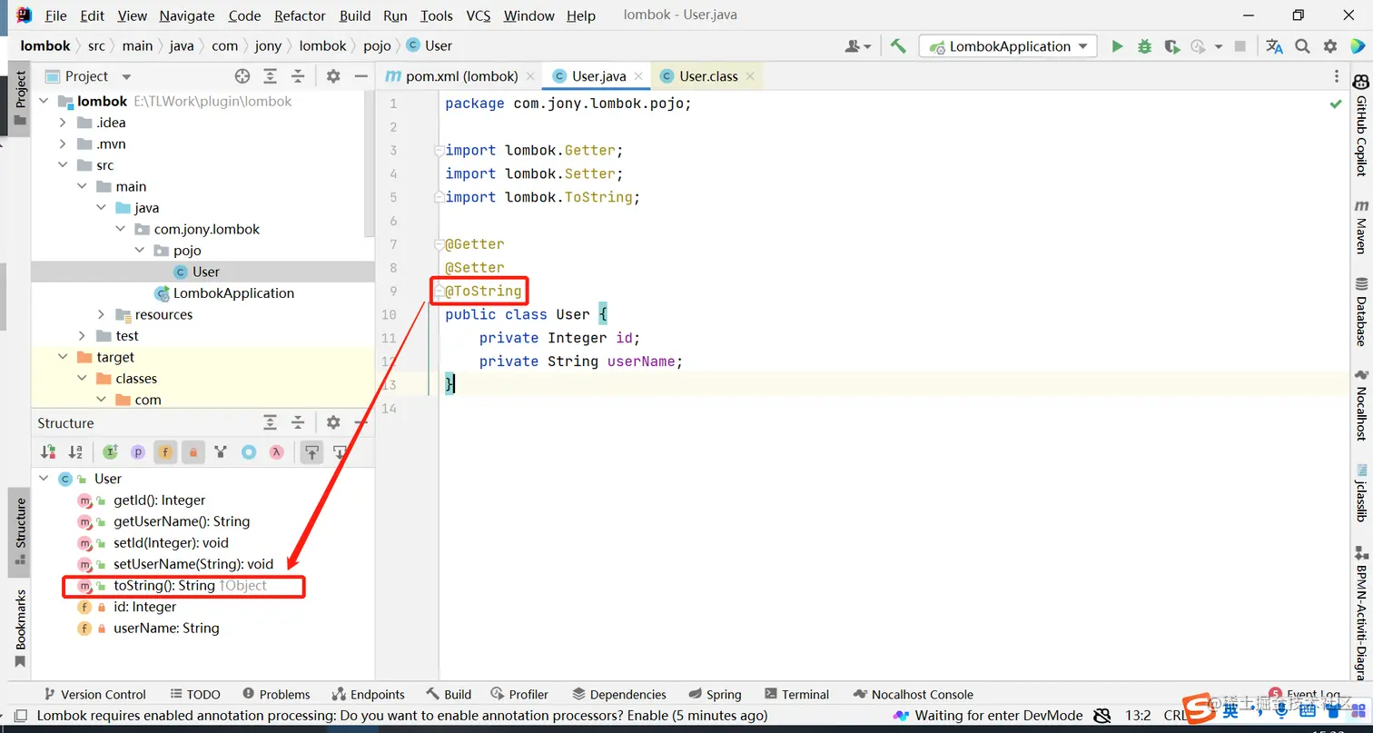Open Project panel options gear
The image size is (1373, 733).
coord(333,76)
